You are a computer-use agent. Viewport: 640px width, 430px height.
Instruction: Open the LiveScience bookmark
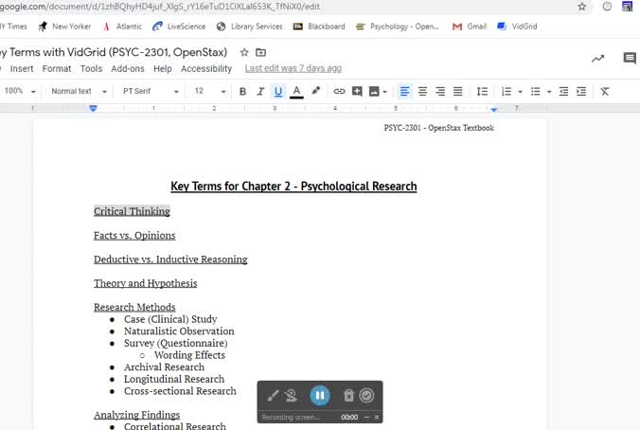click(x=179, y=27)
